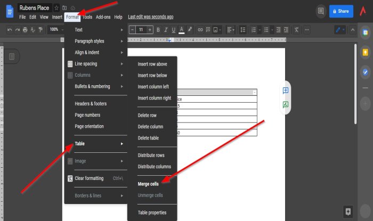The height and width of the screenshot is (221, 373).
Task: Toggle italic formatting
Action: [x=166, y=30]
